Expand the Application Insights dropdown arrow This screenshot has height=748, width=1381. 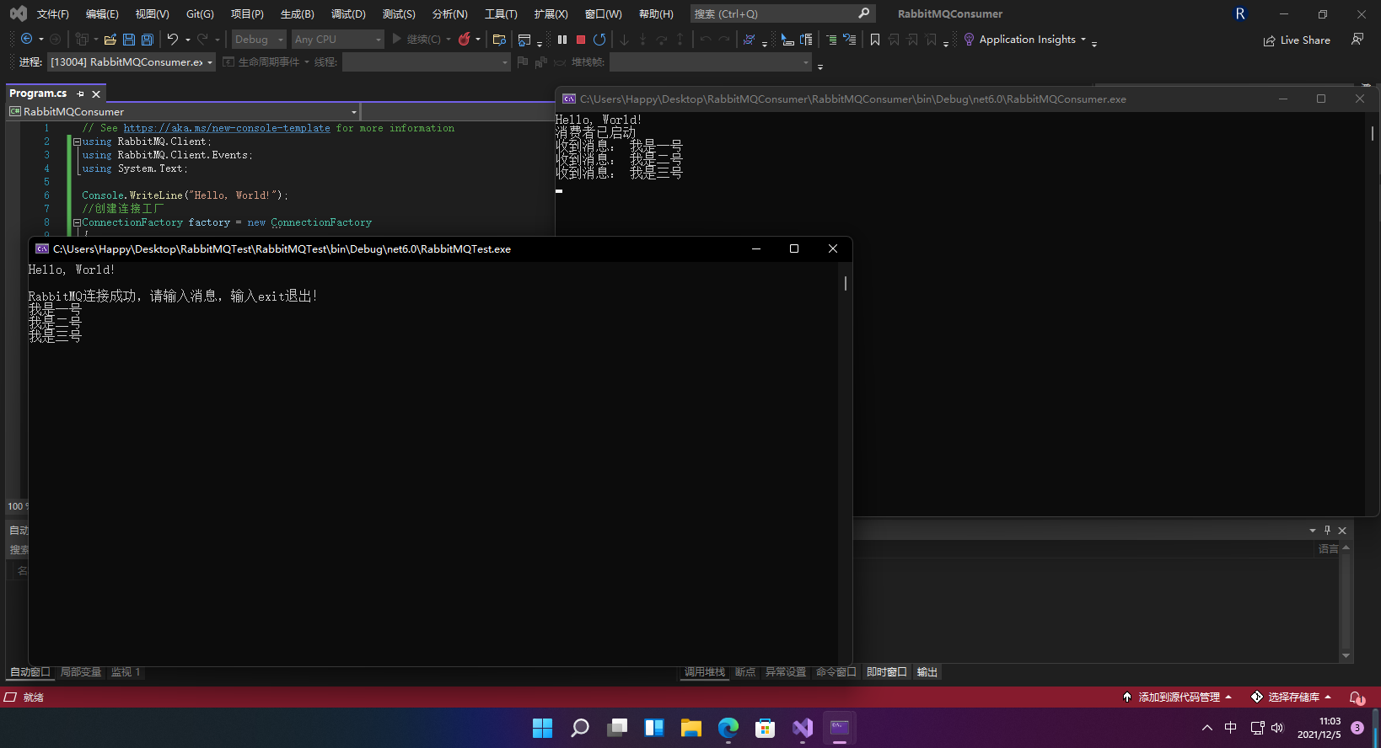tap(1083, 40)
